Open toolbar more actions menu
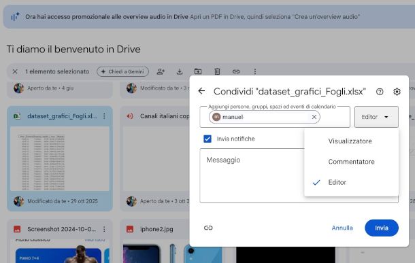This screenshot has height=263, width=415. 255,71
